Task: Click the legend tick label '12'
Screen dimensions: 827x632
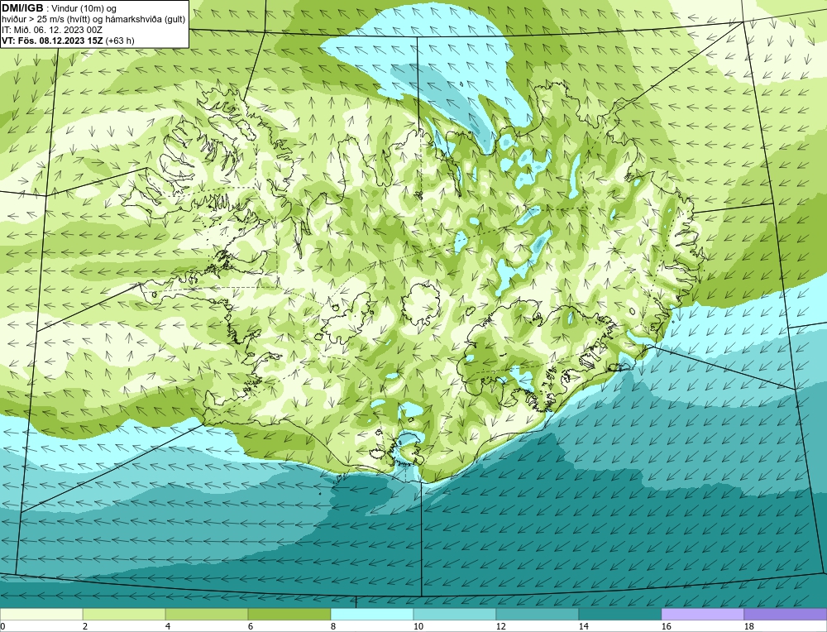Action: pos(500,626)
